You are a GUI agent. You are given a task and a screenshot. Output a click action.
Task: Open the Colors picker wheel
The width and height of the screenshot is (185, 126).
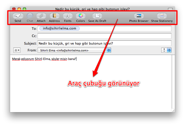pyautogui.click(x=81, y=16)
